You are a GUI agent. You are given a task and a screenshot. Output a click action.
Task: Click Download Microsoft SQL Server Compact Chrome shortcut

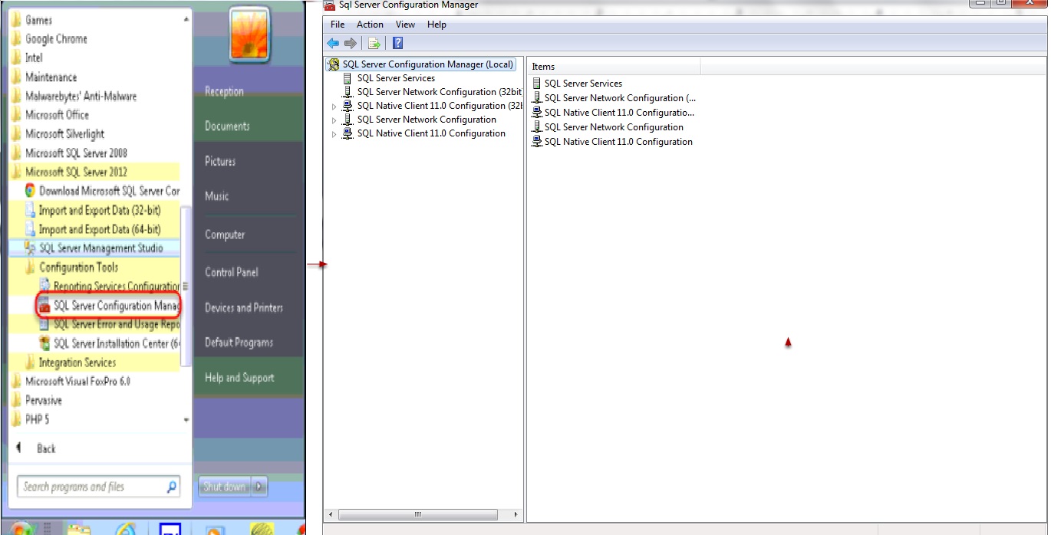coord(110,191)
